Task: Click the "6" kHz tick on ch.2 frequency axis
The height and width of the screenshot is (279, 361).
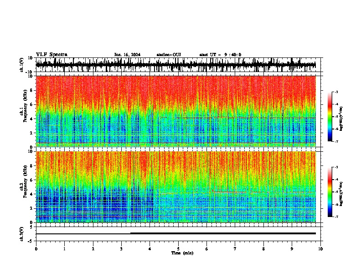Action: coord(31,180)
